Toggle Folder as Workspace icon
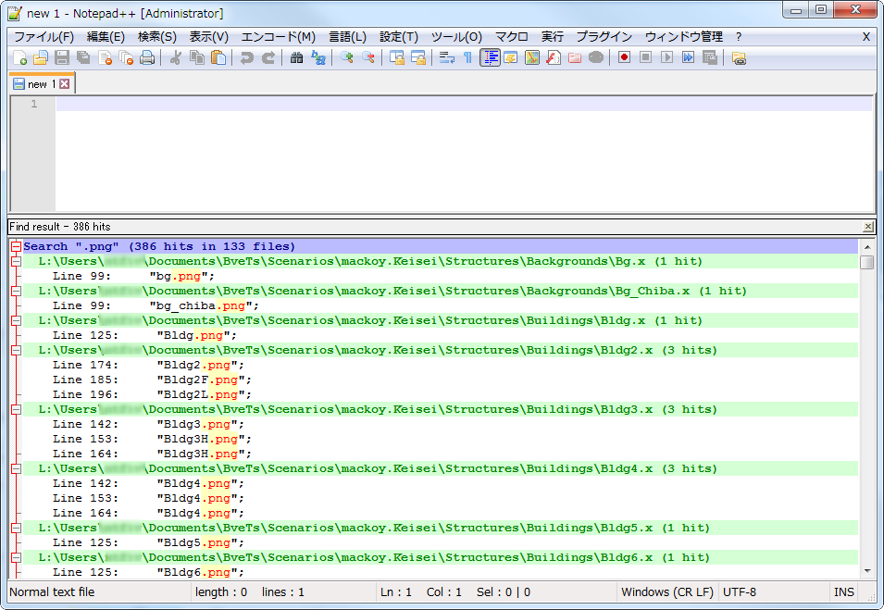Viewport: 884px width, 610px height. point(575,57)
